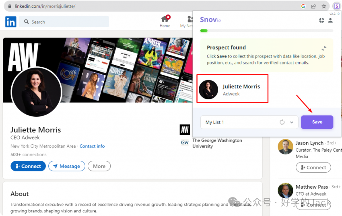The height and width of the screenshot is (216, 342).
Task: Click the Snov.io extension icon in browser toolbar
Action: tap(337, 6)
